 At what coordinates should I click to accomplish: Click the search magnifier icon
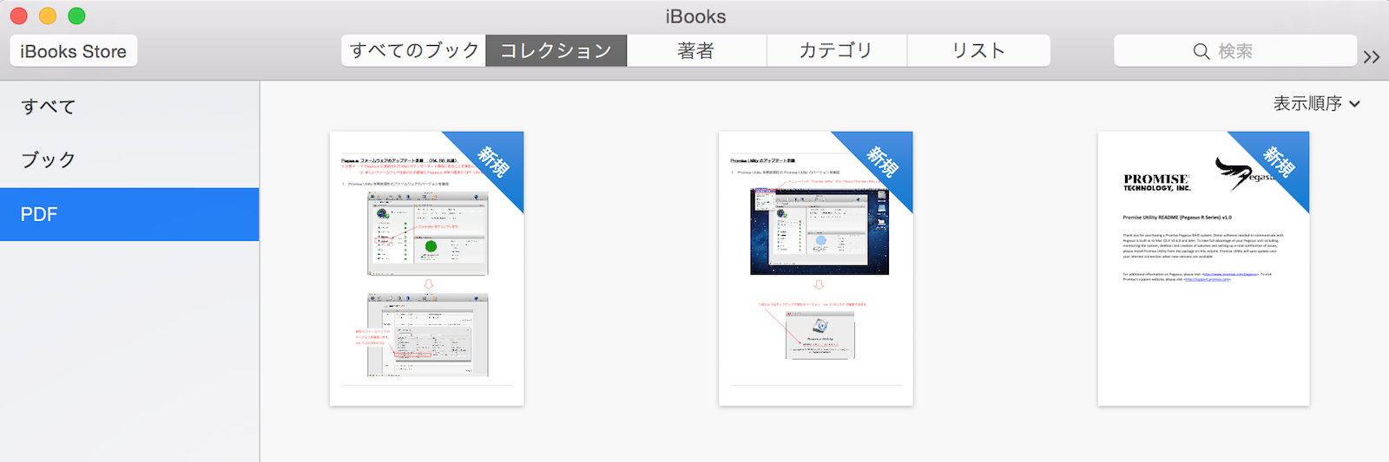(x=1201, y=52)
